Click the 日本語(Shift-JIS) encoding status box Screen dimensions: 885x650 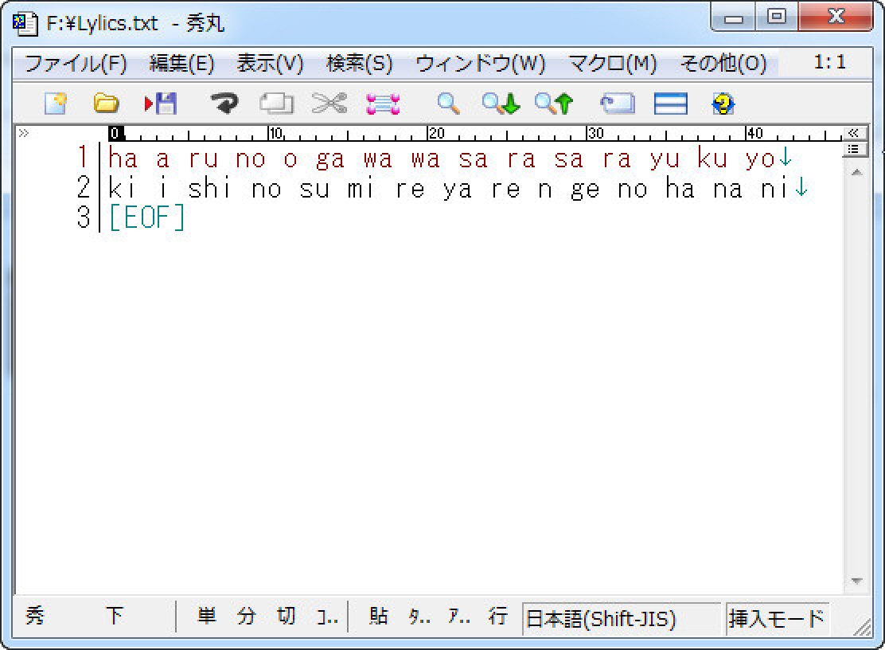click(622, 619)
